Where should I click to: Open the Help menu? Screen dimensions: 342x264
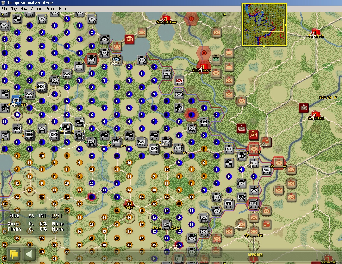[x=62, y=9]
